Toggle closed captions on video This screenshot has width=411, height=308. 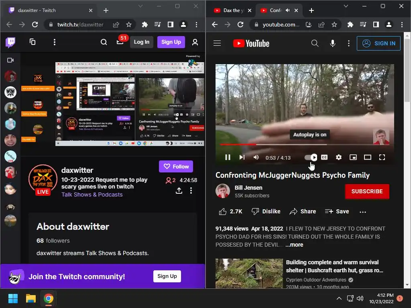point(324,157)
